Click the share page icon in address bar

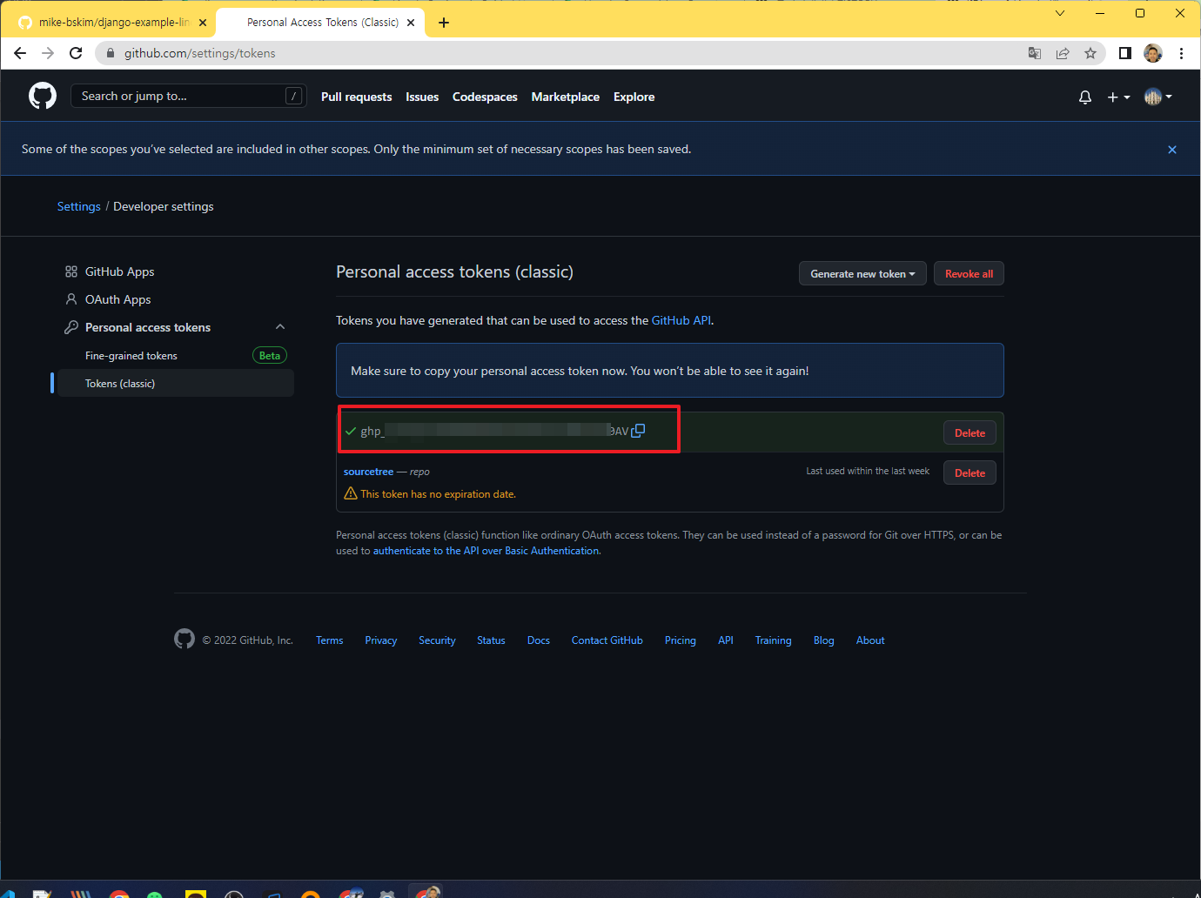pyautogui.click(x=1063, y=53)
